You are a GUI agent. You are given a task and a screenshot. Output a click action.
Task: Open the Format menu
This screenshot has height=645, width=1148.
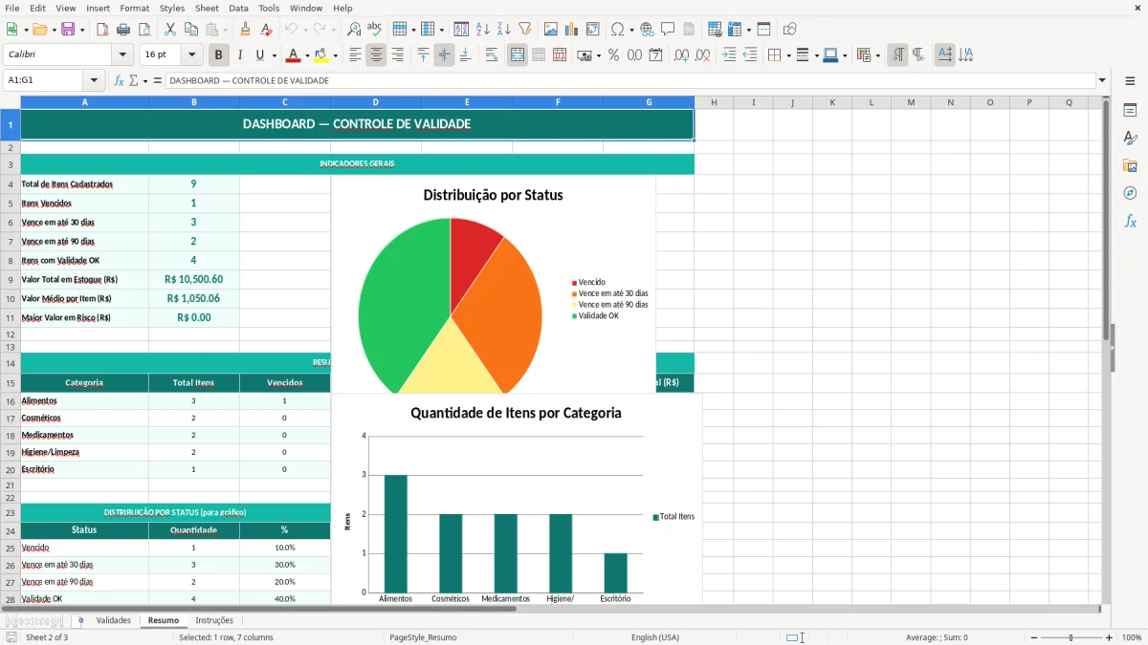pos(135,8)
